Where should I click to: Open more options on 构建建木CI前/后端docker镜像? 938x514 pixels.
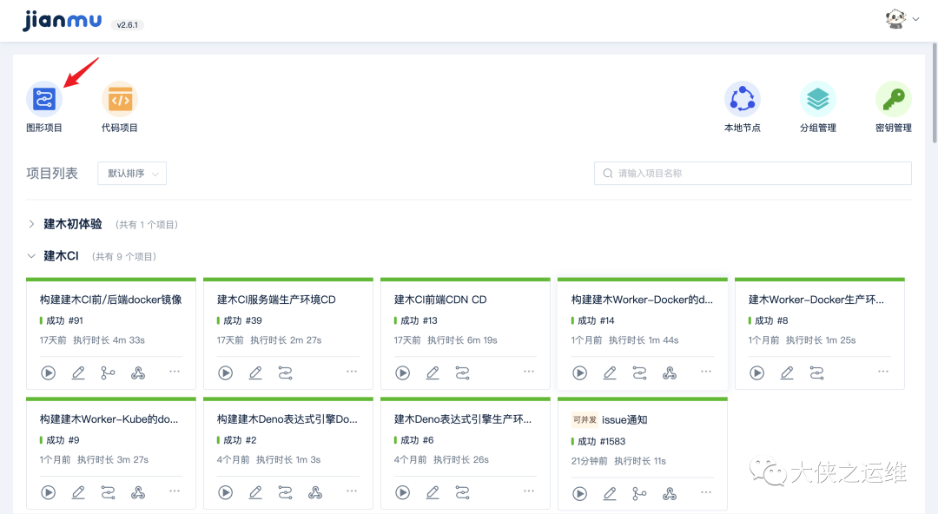click(x=175, y=372)
